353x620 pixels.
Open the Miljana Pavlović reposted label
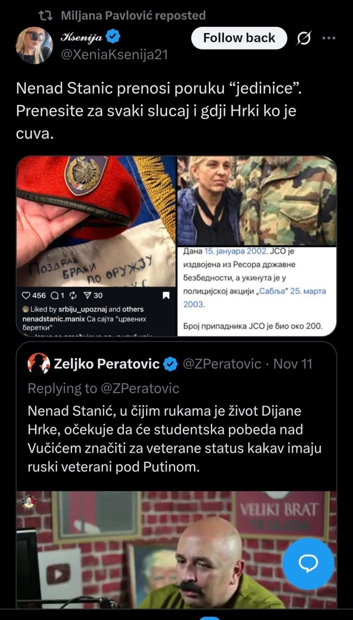tap(133, 16)
